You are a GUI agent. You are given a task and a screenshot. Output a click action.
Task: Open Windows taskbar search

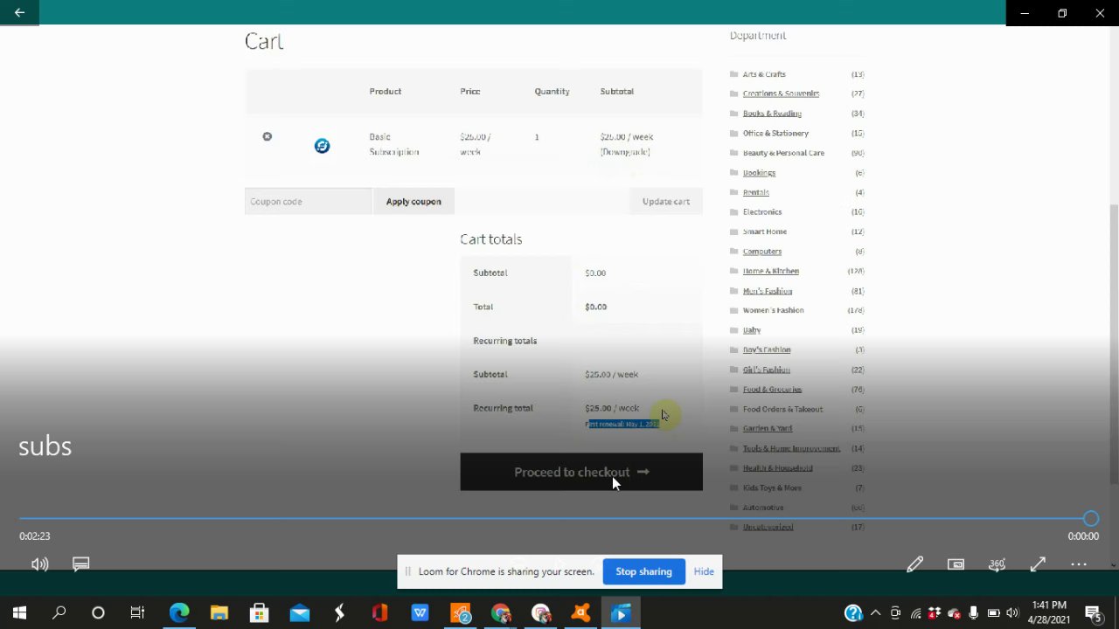click(59, 613)
